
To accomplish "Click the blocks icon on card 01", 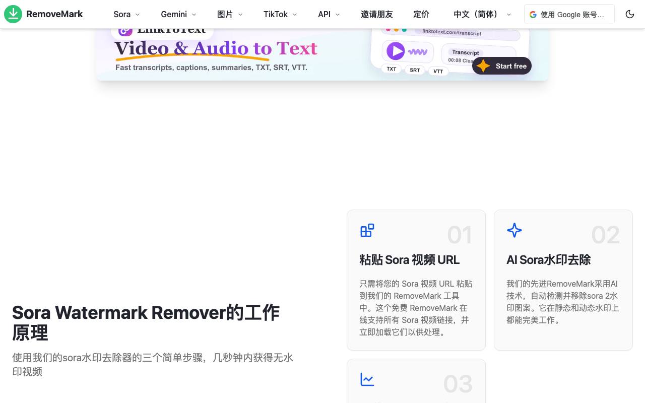I will (367, 230).
